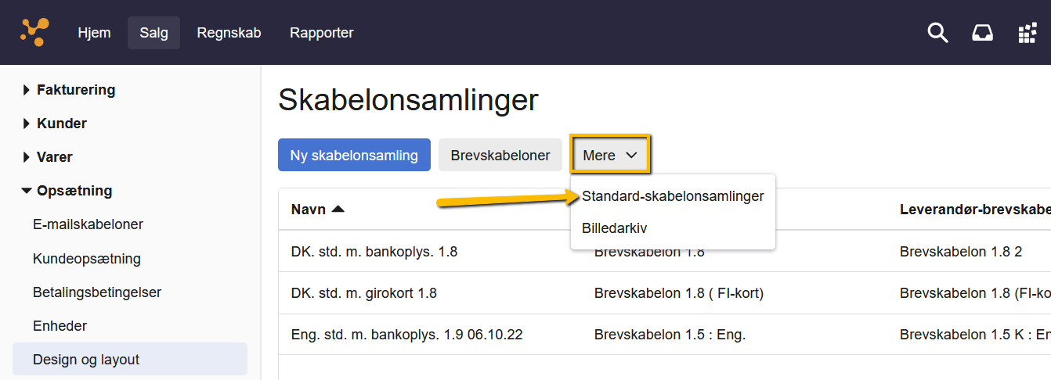The image size is (1051, 380).
Task: Click the Ny skabelonsamling button
Action: [x=354, y=155]
